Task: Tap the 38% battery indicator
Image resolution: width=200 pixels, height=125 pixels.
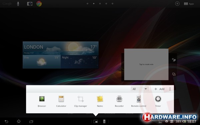Action: pos(181,121)
